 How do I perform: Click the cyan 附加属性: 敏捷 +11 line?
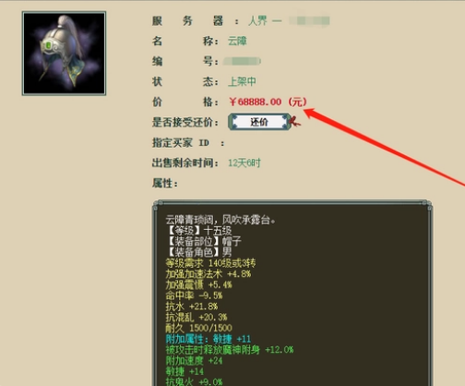click(x=209, y=339)
